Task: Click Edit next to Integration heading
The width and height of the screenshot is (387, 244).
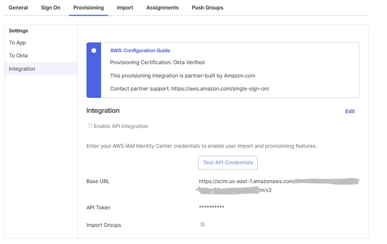Action: coord(350,111)
